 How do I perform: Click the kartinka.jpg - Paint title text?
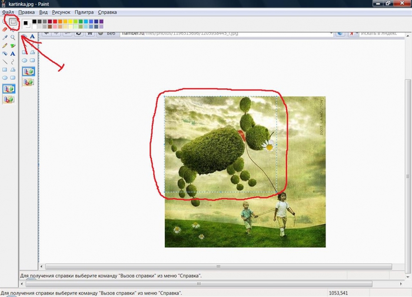[29, 4]
